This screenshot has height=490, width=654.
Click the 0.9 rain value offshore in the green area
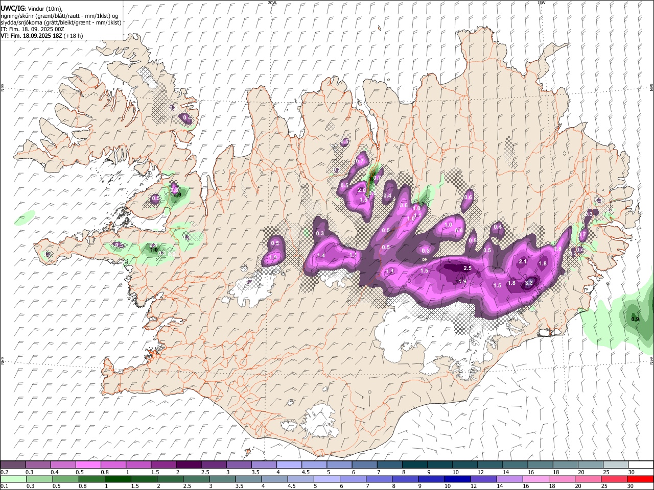coord(635,319)
